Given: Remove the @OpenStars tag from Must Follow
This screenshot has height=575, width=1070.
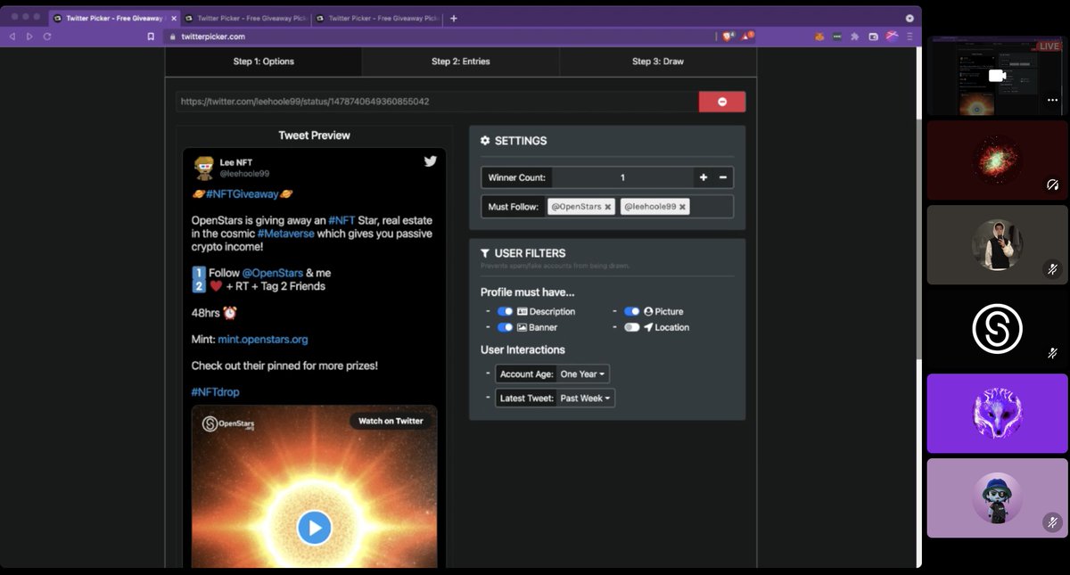Looking at the screenshot, I should click(x=608, y=207).
